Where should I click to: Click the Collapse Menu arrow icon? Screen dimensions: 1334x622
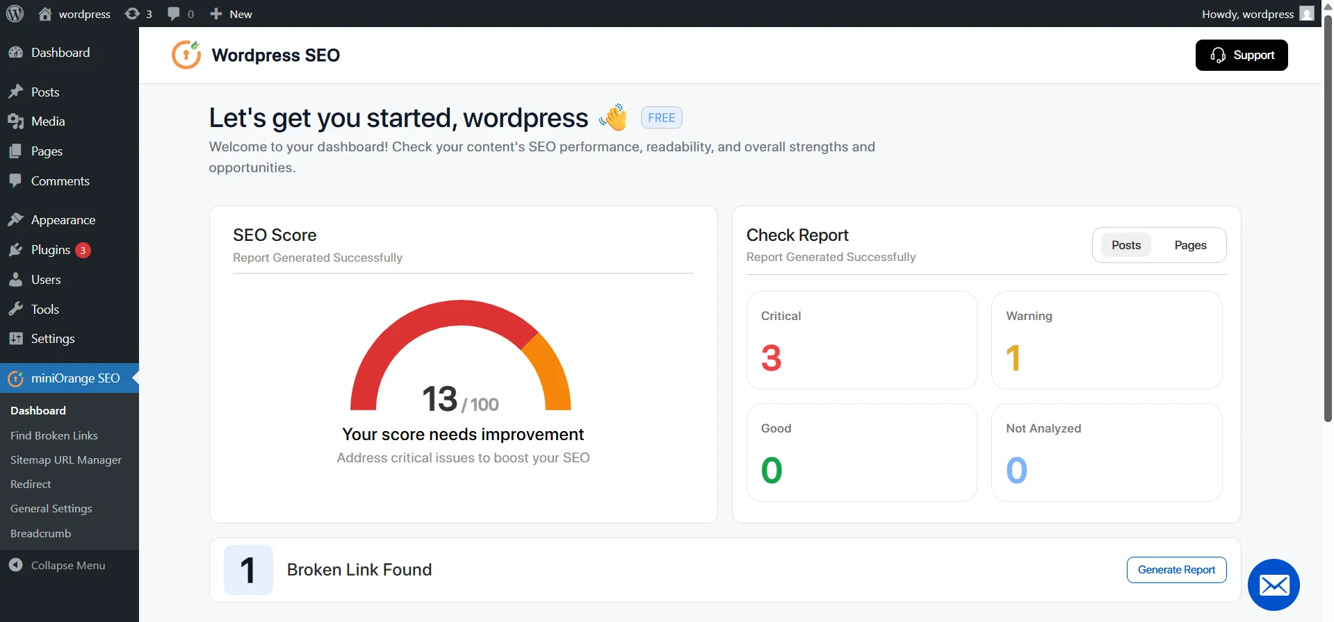pos(15,565)
